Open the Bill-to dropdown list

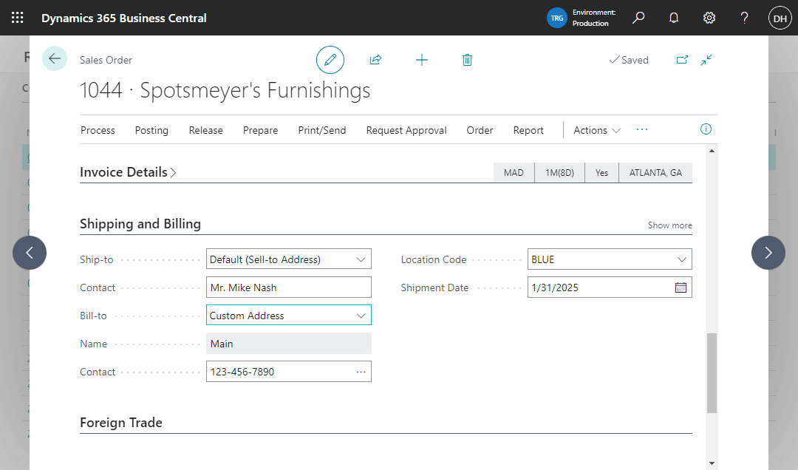click(x=361, y=316)
